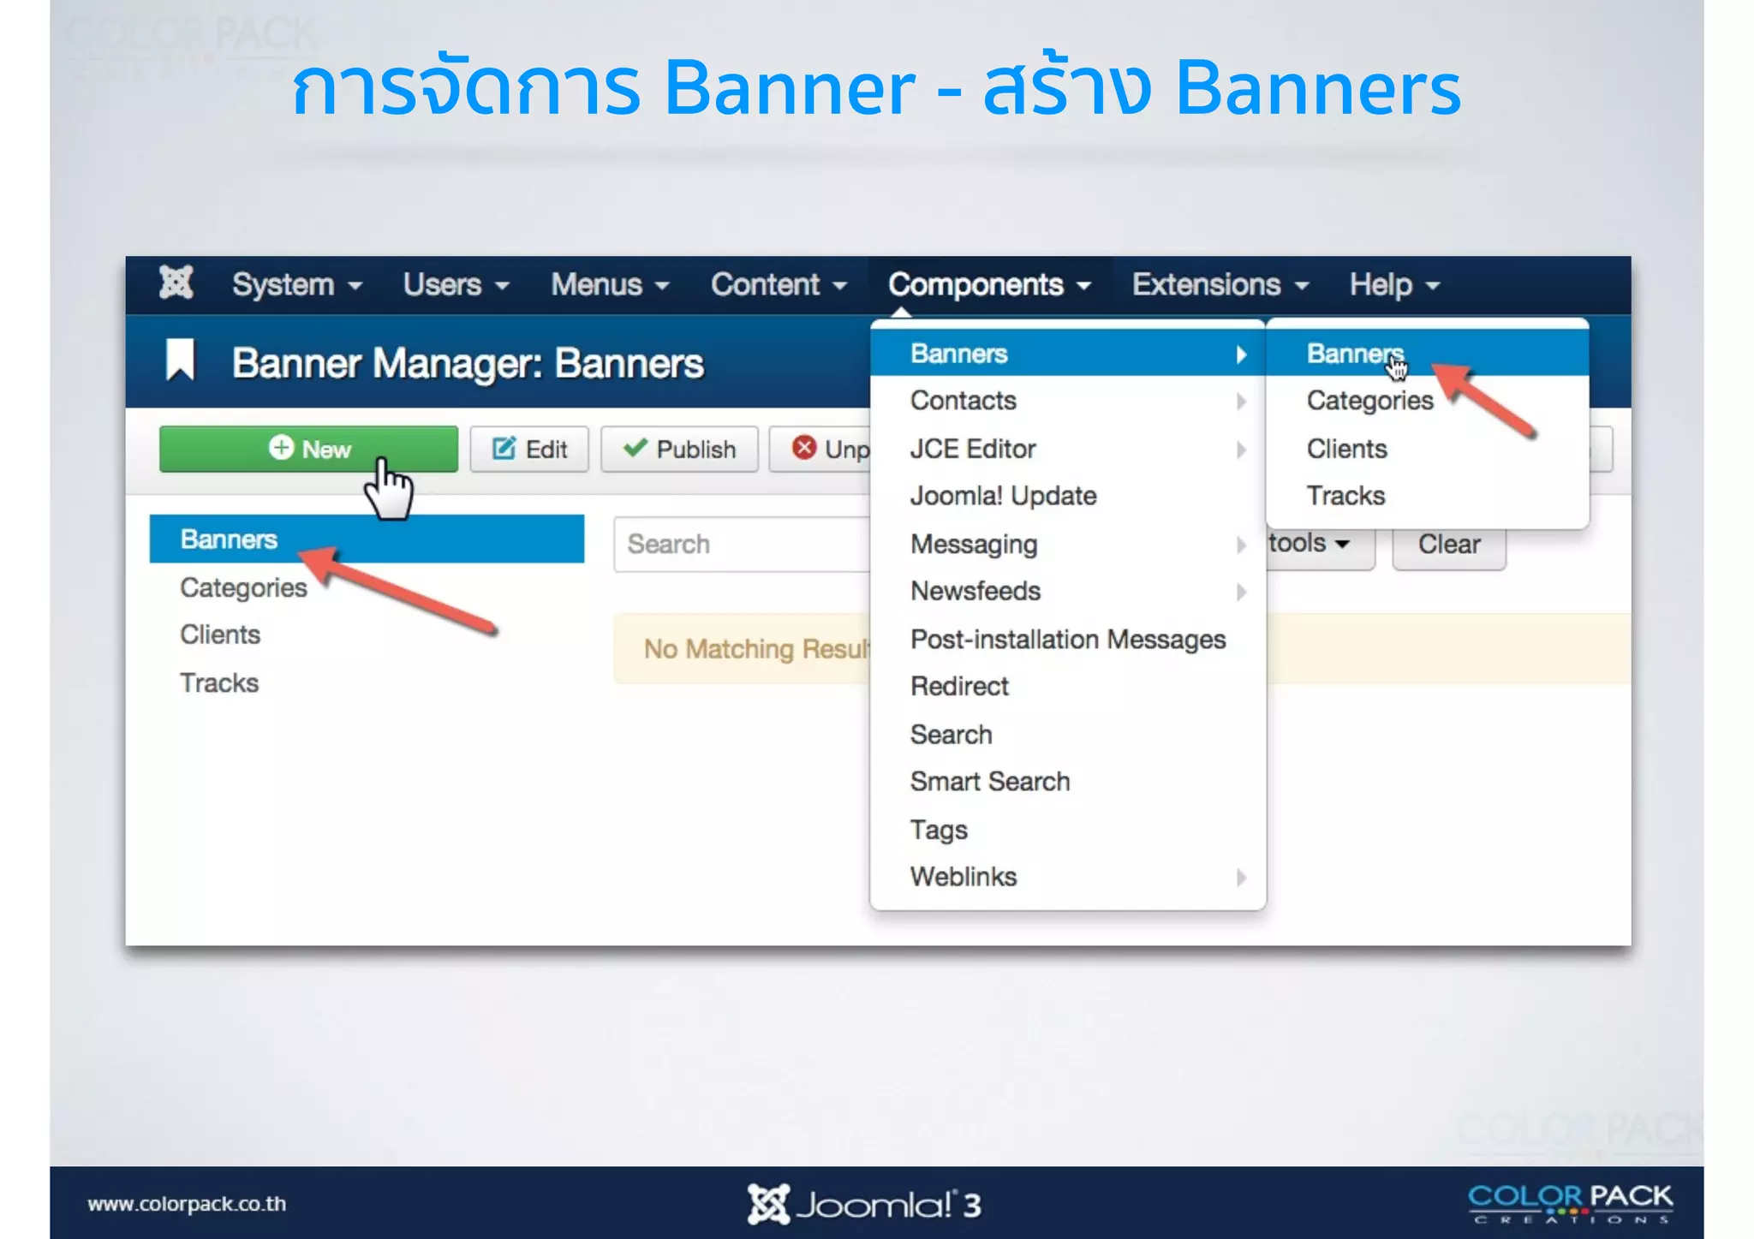This screenshot has height=1239, width=1754.
Task: Expand the Contacts submenu arrow
Action: coord(1240,401)
